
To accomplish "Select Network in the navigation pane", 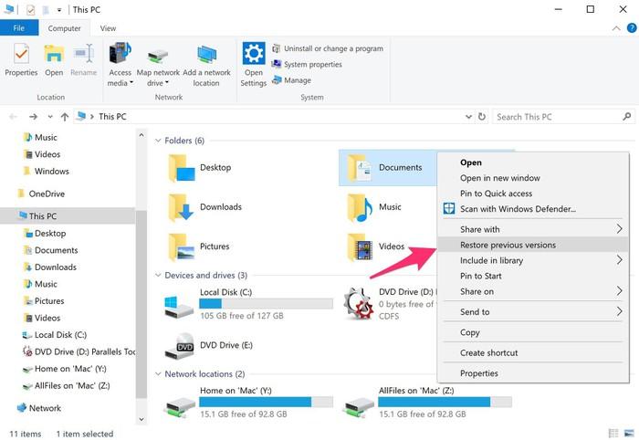I will [39, 408].
